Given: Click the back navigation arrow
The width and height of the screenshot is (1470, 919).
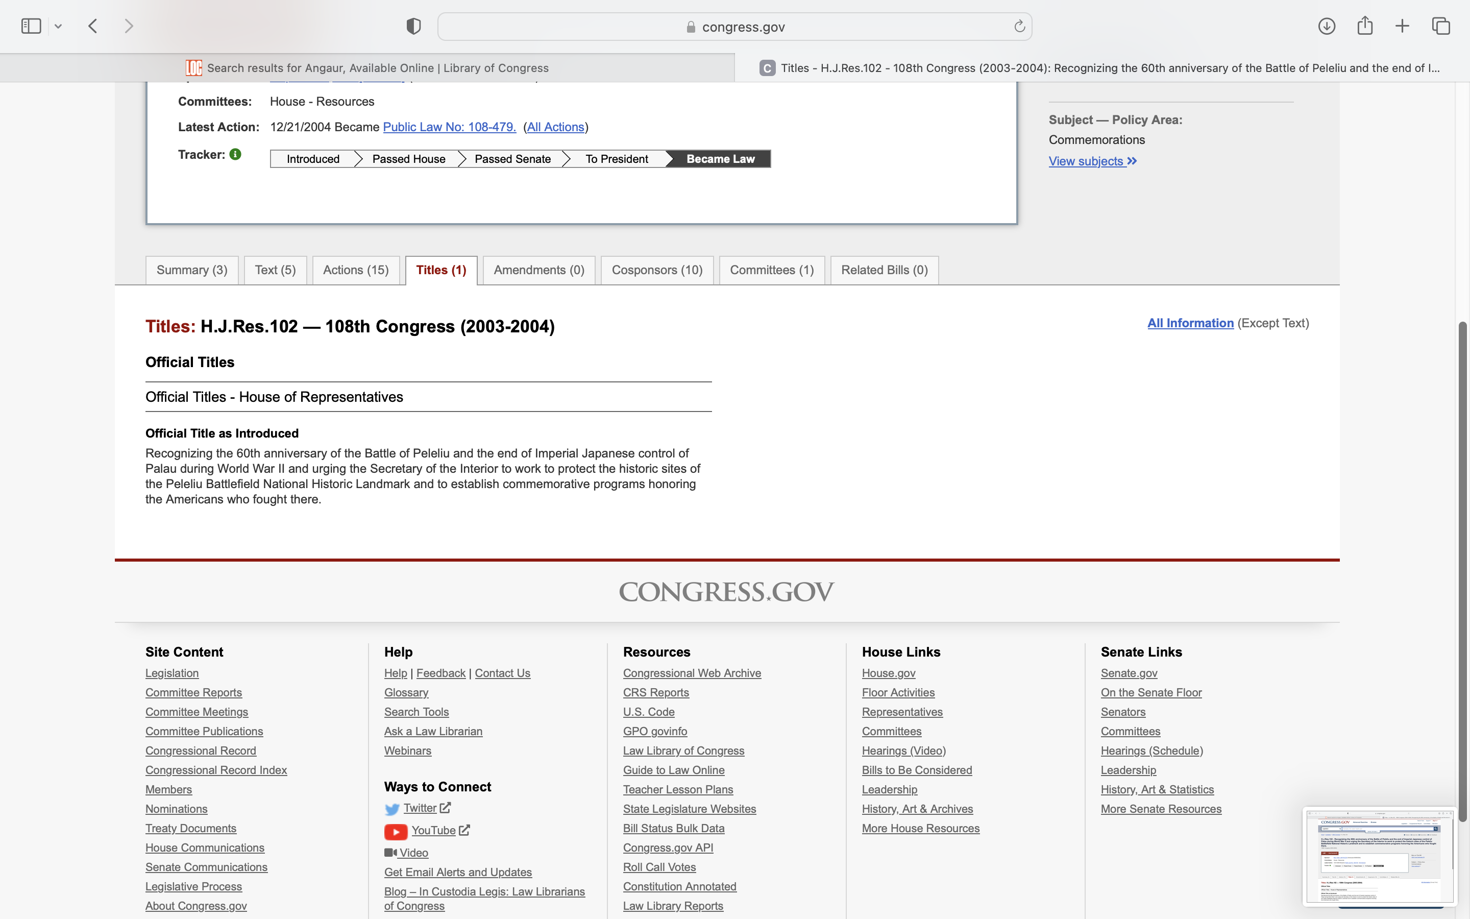Looking at the screenshot, I should [x=93, y=26].
